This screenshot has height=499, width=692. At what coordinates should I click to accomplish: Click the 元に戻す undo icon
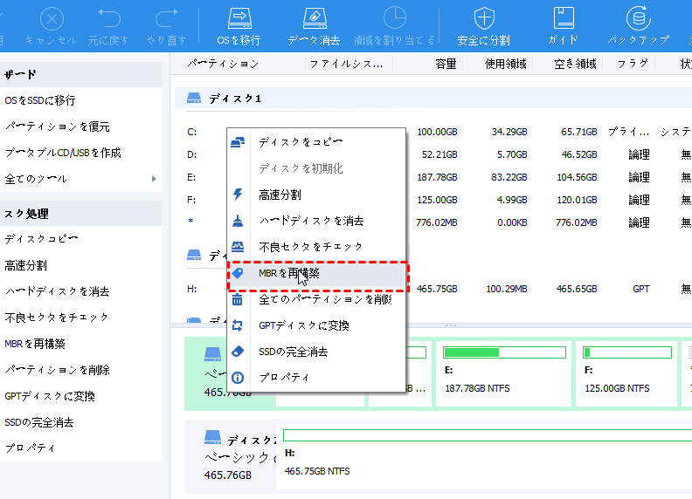(x=108, y=19)
